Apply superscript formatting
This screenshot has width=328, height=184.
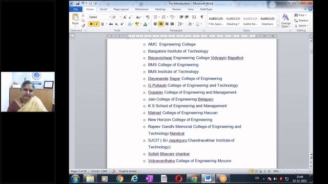(x=122, y=24)
